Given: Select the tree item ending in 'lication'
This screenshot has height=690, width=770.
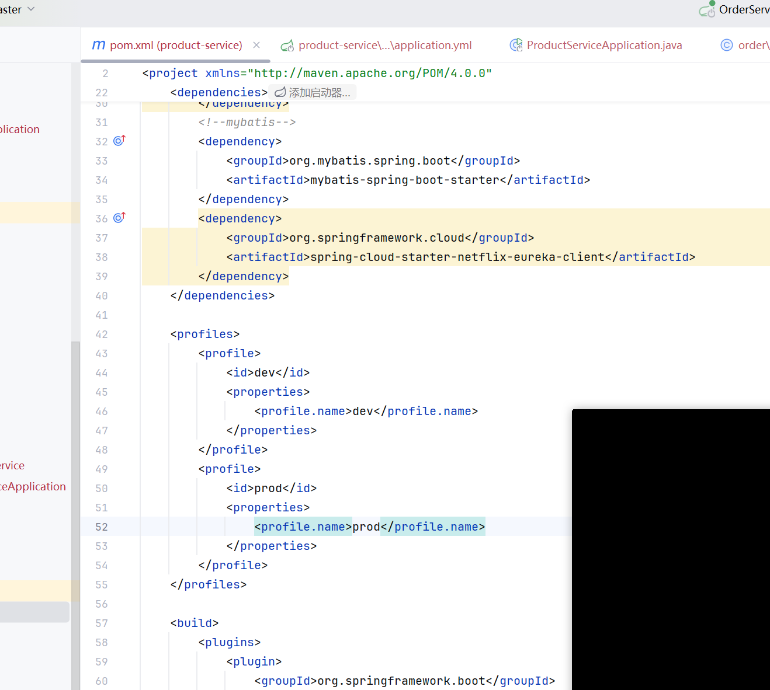Looking at the screenshot, I should (x=20, y=129).
